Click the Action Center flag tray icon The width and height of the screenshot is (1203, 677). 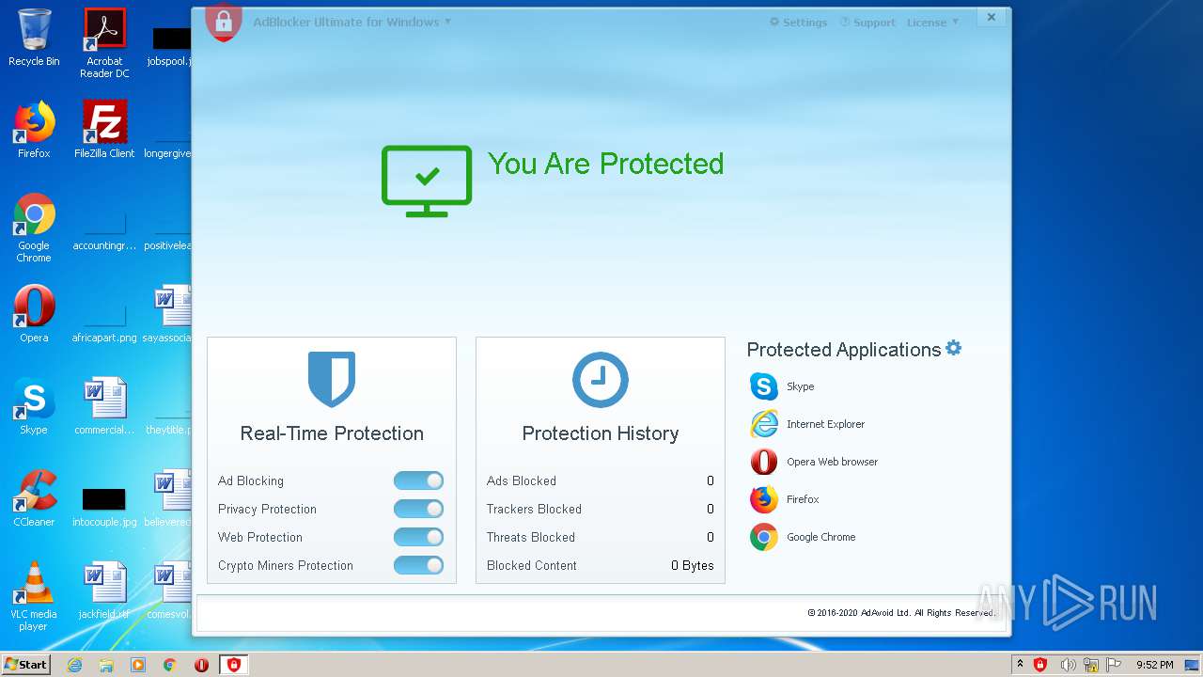(1115, 665)
